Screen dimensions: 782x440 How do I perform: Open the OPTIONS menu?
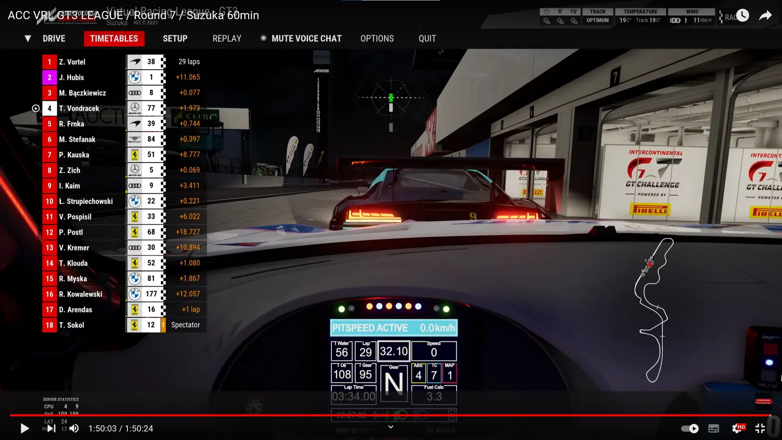[x=377, y=39]
